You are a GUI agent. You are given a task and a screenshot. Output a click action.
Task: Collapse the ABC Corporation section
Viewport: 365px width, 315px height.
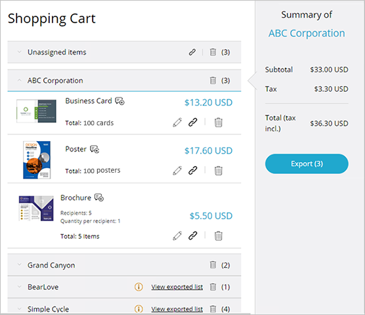(x=20, y=80)
